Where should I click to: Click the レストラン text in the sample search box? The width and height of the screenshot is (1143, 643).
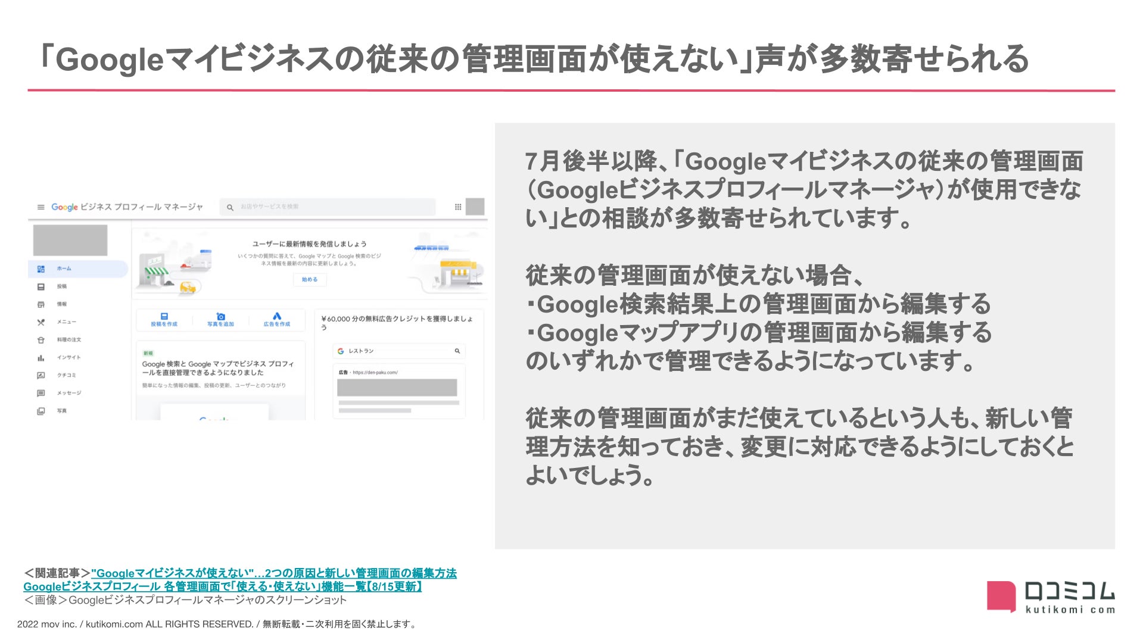click(361, 351)
